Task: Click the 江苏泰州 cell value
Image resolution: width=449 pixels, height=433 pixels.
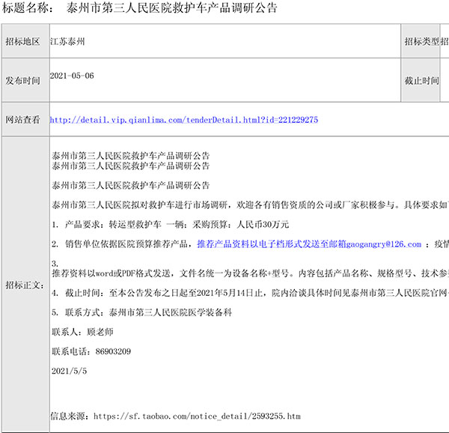Action: 67,41
